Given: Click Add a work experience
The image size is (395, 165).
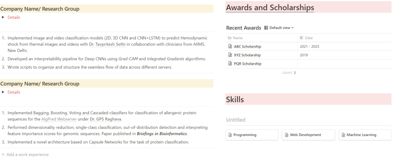Looking at the screenshot, I should [27, 154].
